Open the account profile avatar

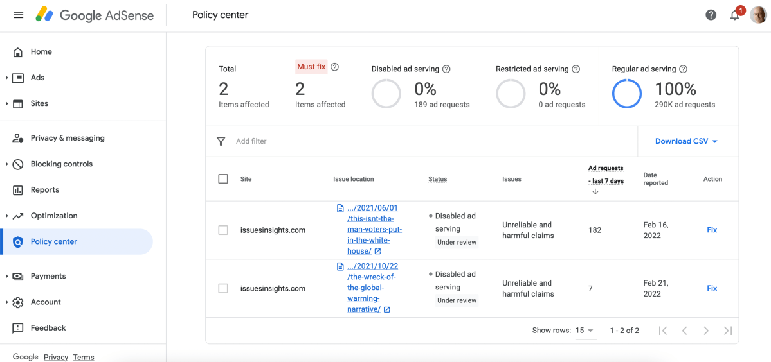pyautogui.click(x=757, y=15)
